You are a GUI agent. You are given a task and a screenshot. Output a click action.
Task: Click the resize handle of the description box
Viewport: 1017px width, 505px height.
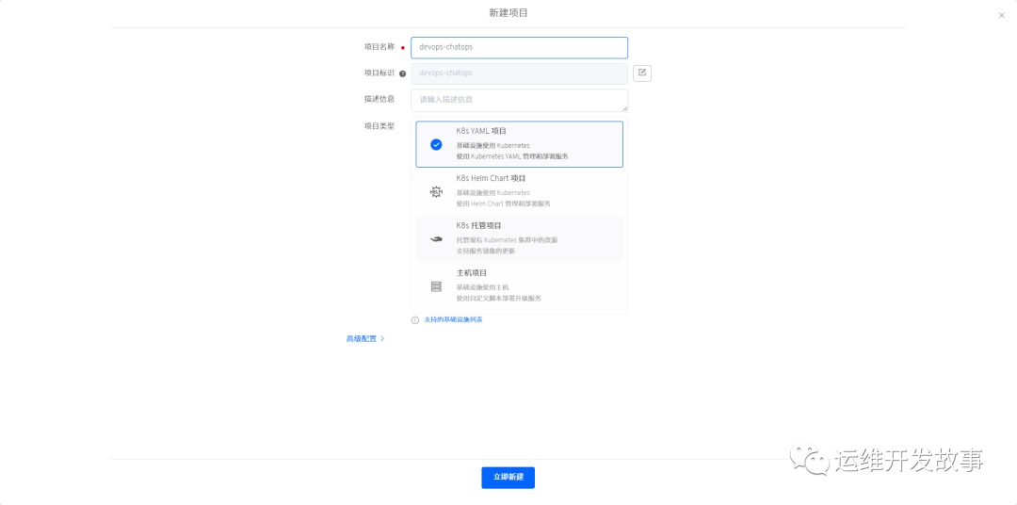coord(623,108)
